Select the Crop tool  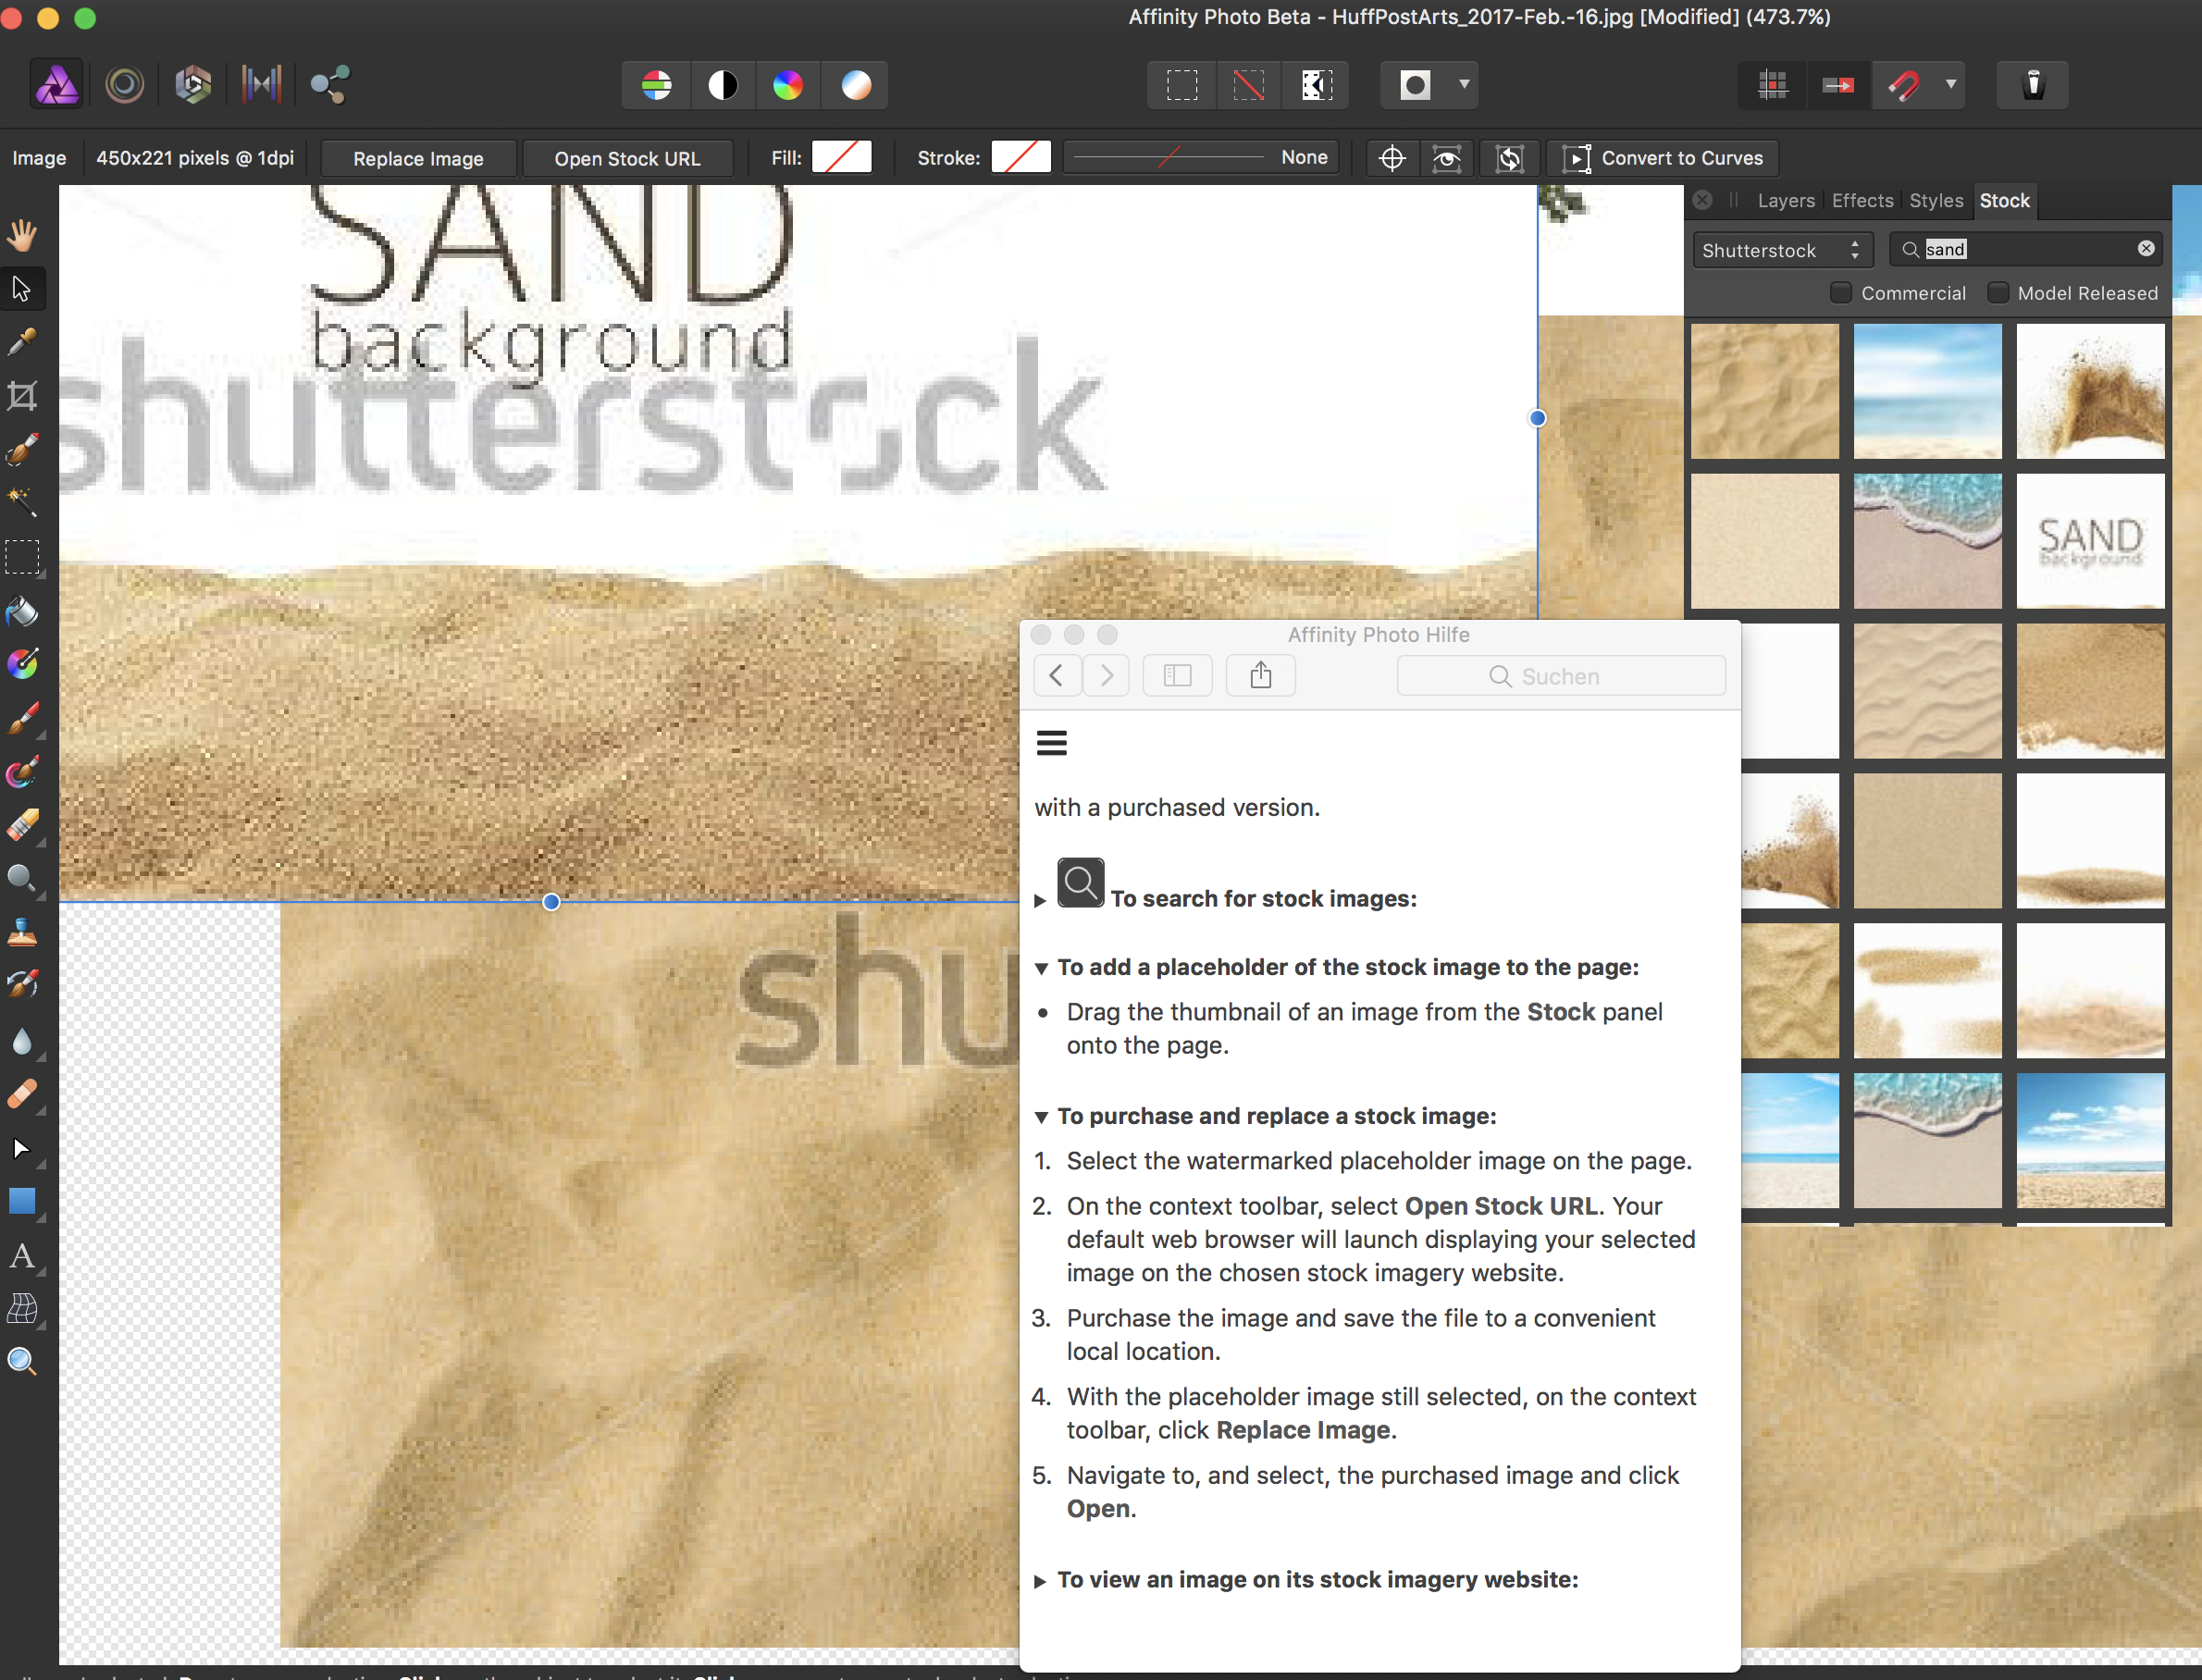point(22,396)
